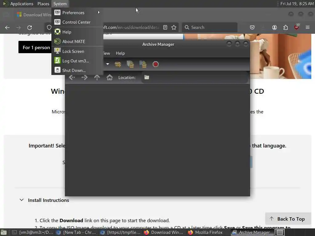The image size is (315, 236).
Task: Select Shut Down... in System menu
Action: click(77, 70)
